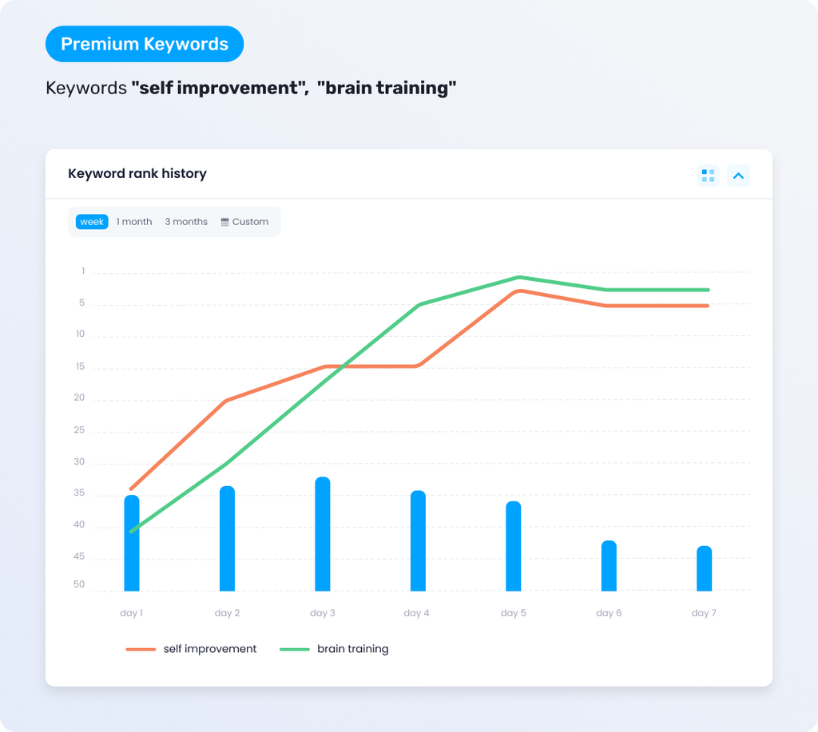Click the Premium Keywords badge
Screen dimensions: 818x732
145,44
